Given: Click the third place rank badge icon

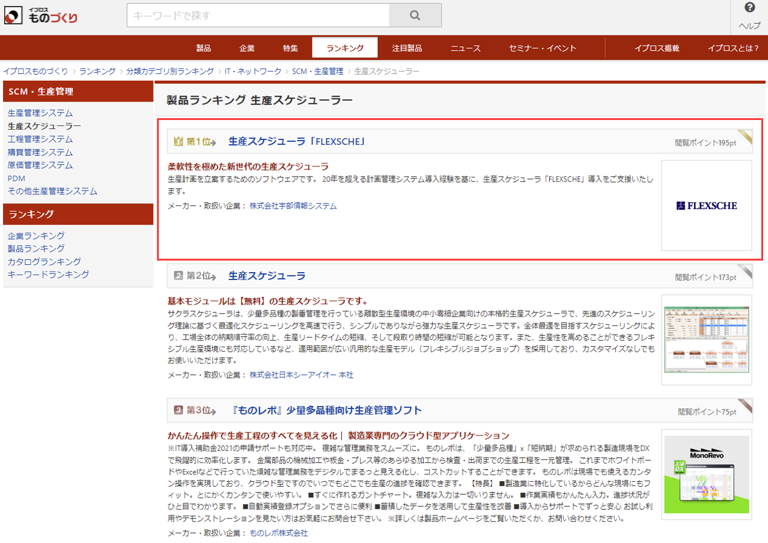Looking at the screenshot, I should point(179,410).
